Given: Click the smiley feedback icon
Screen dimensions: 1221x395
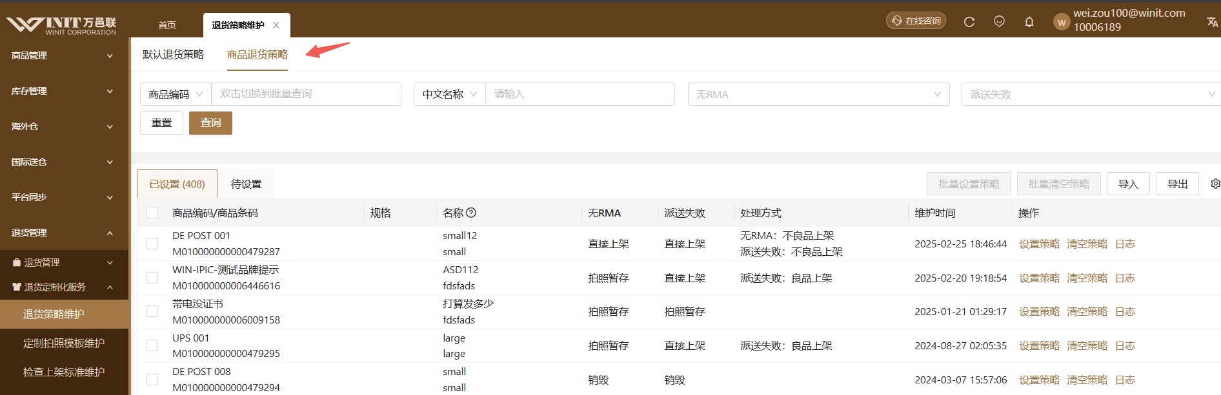Looking at the screenshot, I should click(x=999, y=21).
